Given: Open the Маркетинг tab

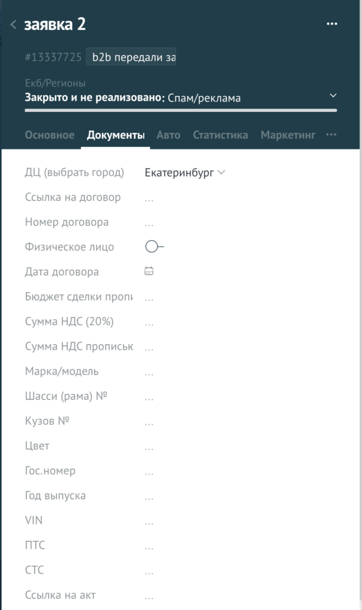Looking at the screenshot, I should 287,135.
